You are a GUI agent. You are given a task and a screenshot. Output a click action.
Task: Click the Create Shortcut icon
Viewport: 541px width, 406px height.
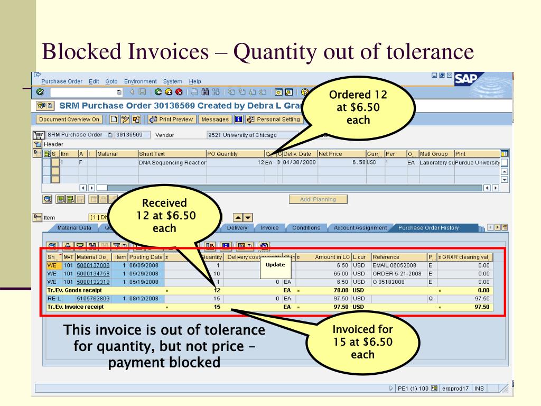[x=289, y=92]
